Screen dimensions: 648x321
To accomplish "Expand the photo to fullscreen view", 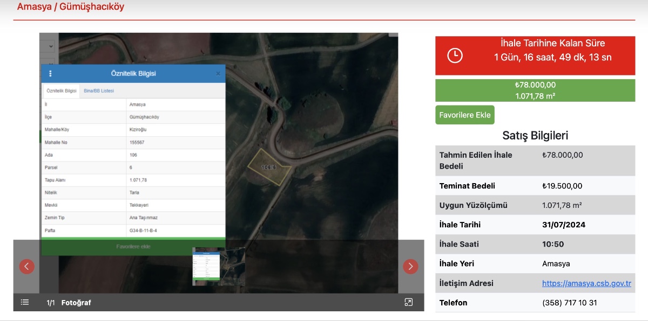I will click(x=409, y=302).
